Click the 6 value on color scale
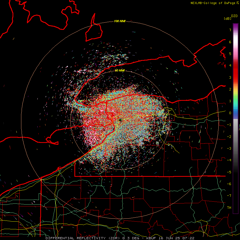Screen dimensions: 240x240 click(230, 42)
